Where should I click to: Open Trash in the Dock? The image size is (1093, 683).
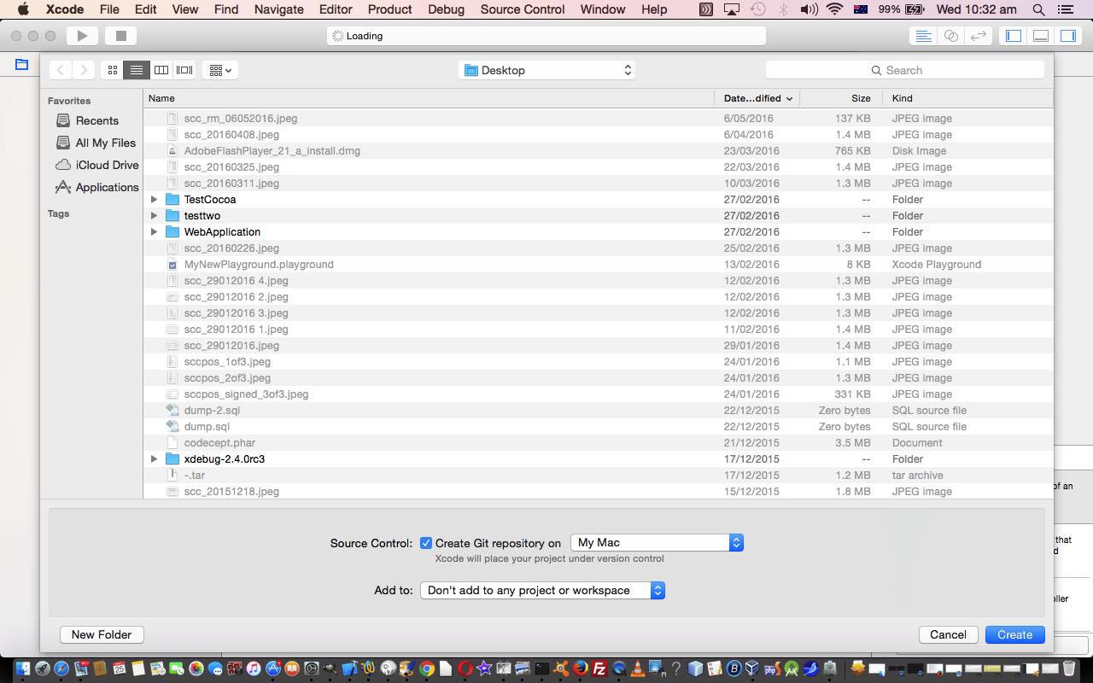(x=1069, y=668)
